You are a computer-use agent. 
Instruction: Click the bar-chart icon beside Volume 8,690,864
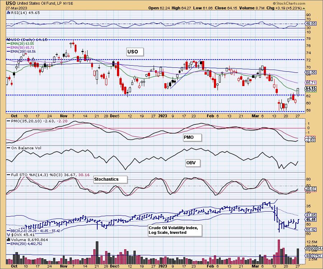point(9,240)
